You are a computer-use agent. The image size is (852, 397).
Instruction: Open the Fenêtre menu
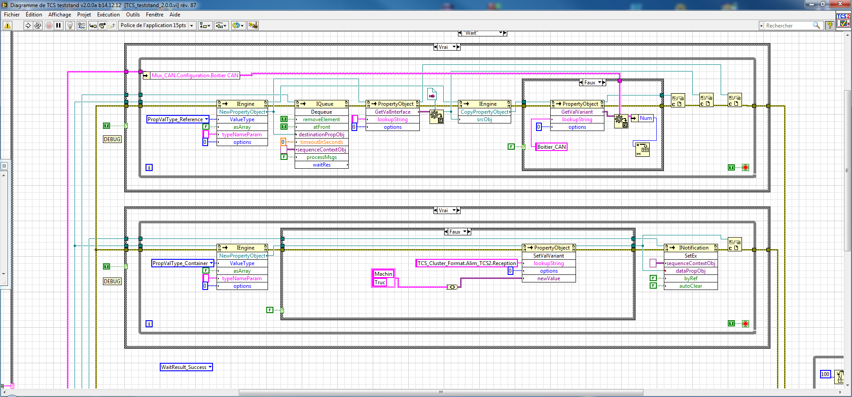coord(154,15)
